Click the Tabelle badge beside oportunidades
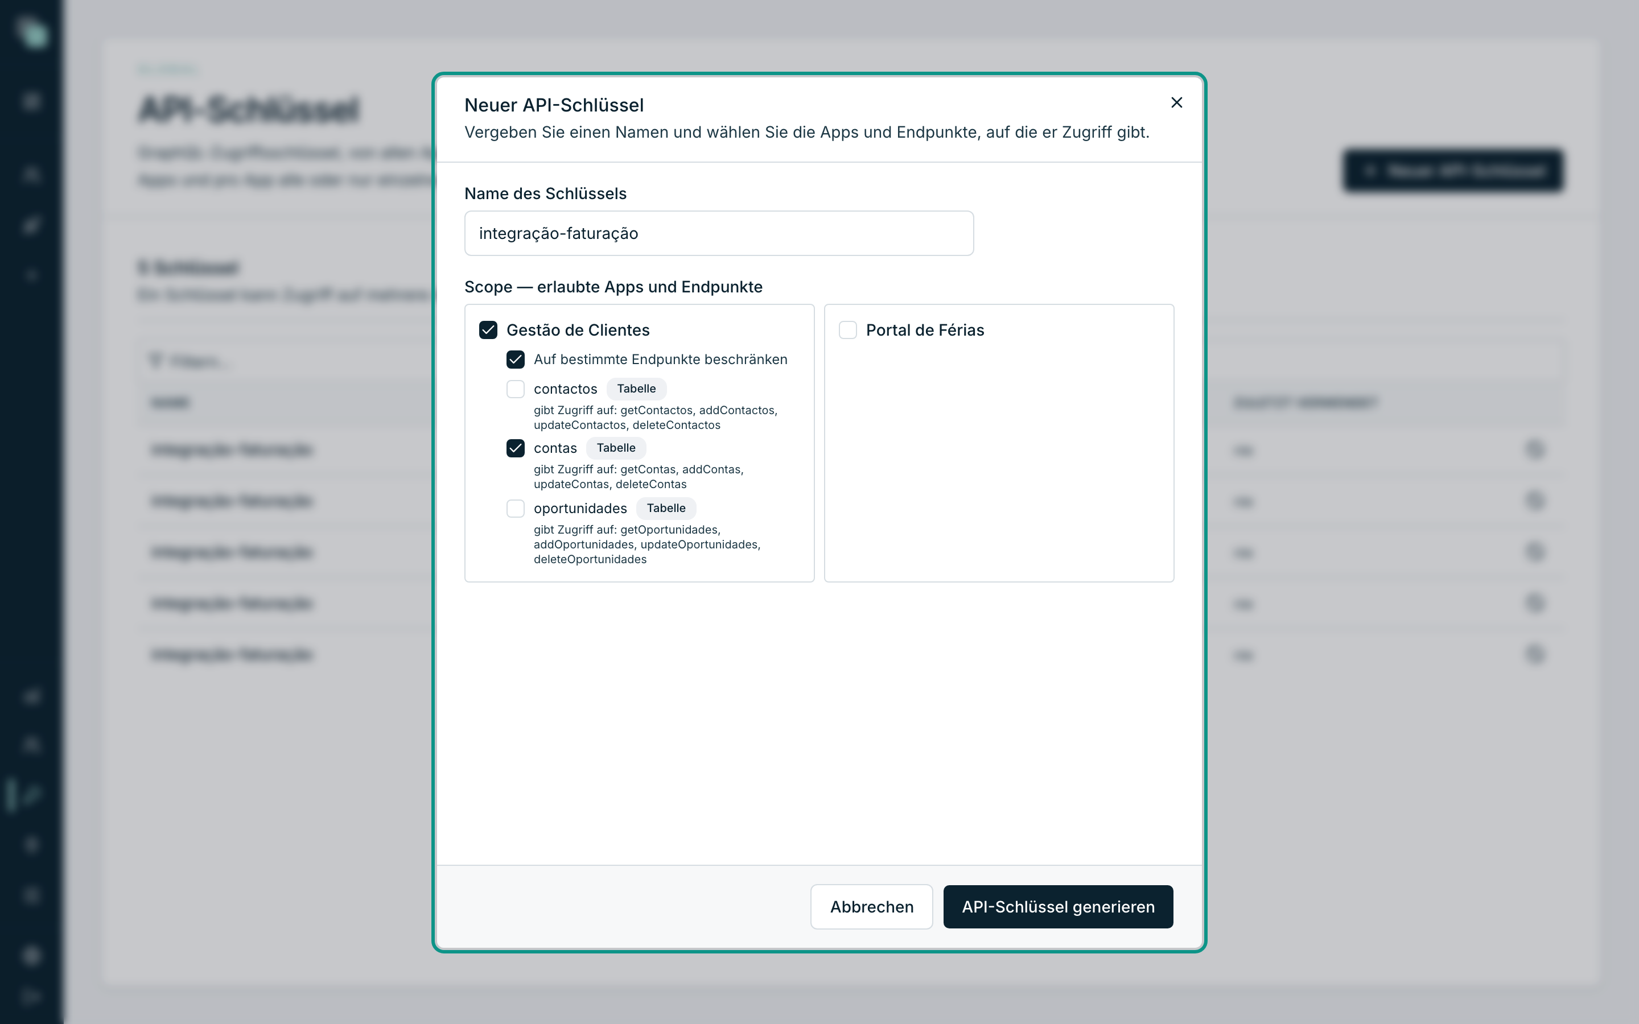The height and width of the screenshot is (1024, 1639). click(x=666, y=508)
